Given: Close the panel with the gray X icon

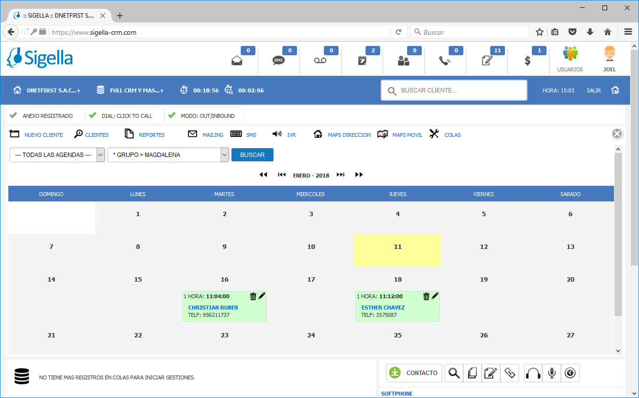Looking at the screenshot, I should (x=617, y=134).
